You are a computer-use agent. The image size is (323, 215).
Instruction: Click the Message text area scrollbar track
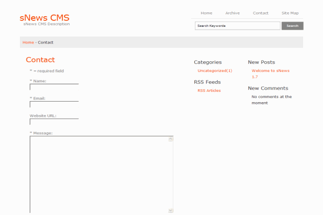click(x=171, y=175)
